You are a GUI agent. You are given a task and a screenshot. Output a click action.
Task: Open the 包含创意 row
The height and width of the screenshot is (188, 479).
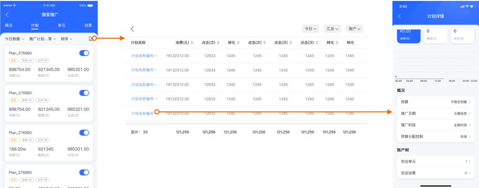[x=435, y=173]
